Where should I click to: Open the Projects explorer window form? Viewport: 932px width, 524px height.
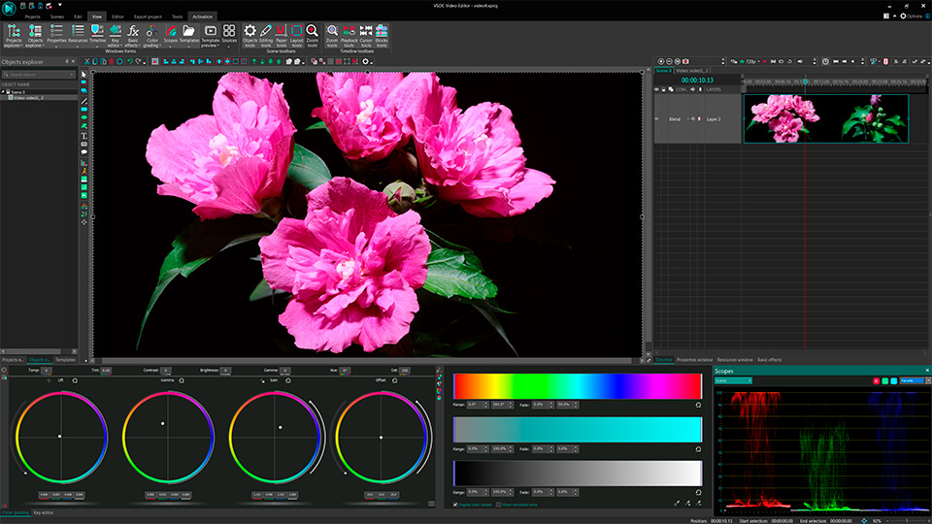(13, 36)
